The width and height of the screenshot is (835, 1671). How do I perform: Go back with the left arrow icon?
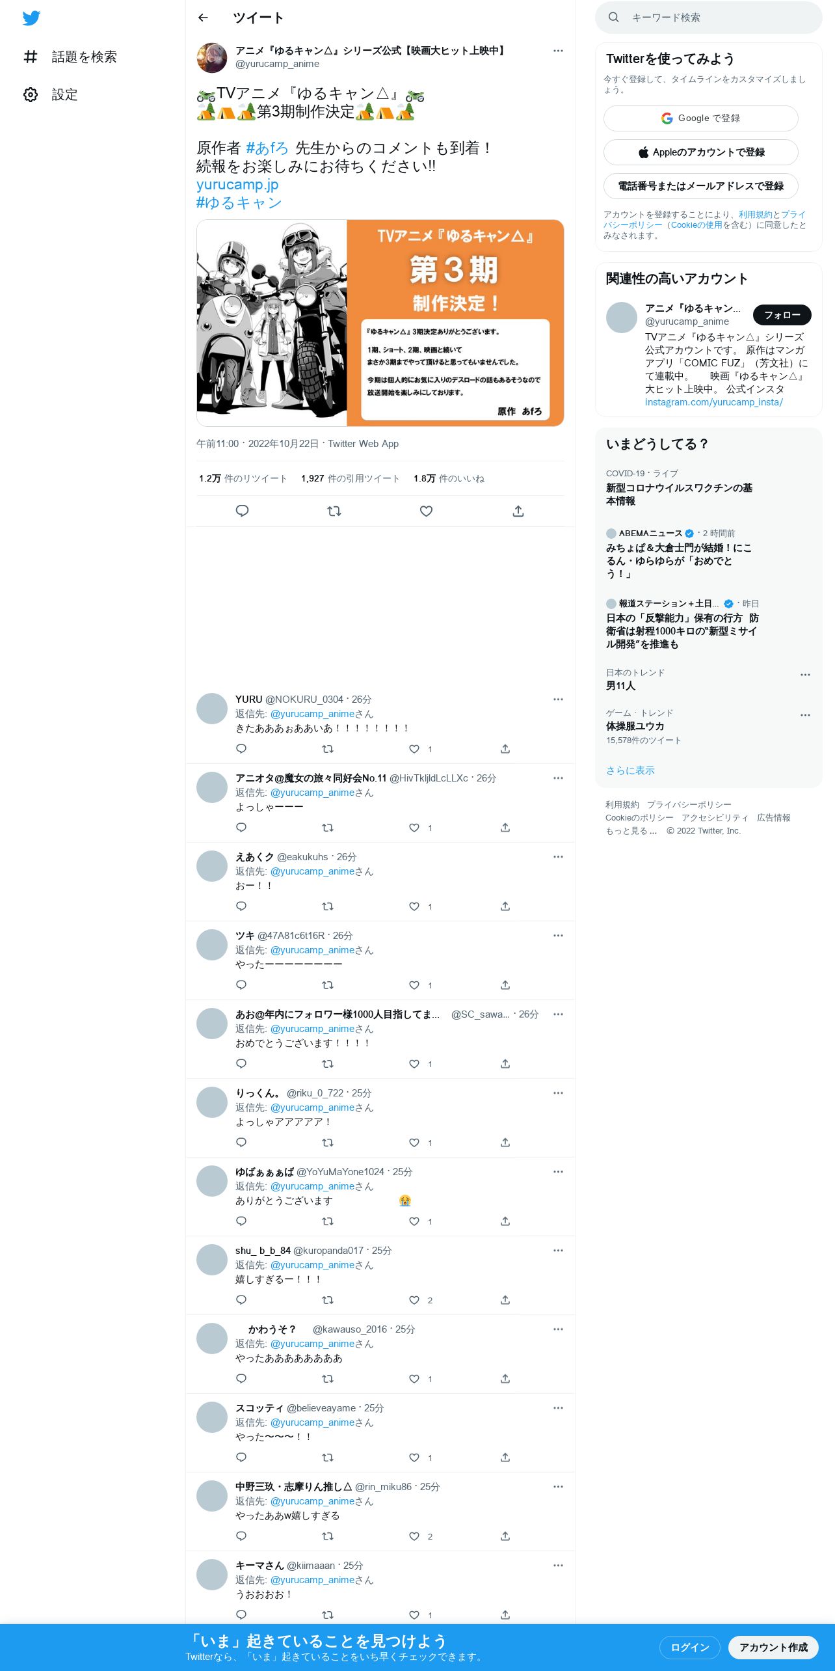[203, 18]
